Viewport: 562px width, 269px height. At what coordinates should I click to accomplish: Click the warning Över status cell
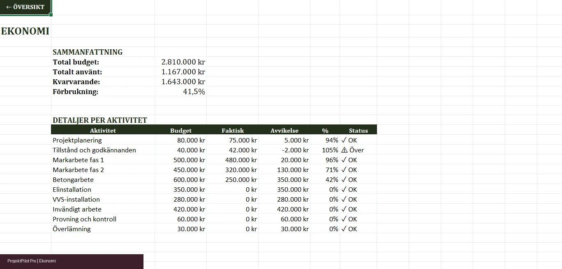[x=352, y=150]
